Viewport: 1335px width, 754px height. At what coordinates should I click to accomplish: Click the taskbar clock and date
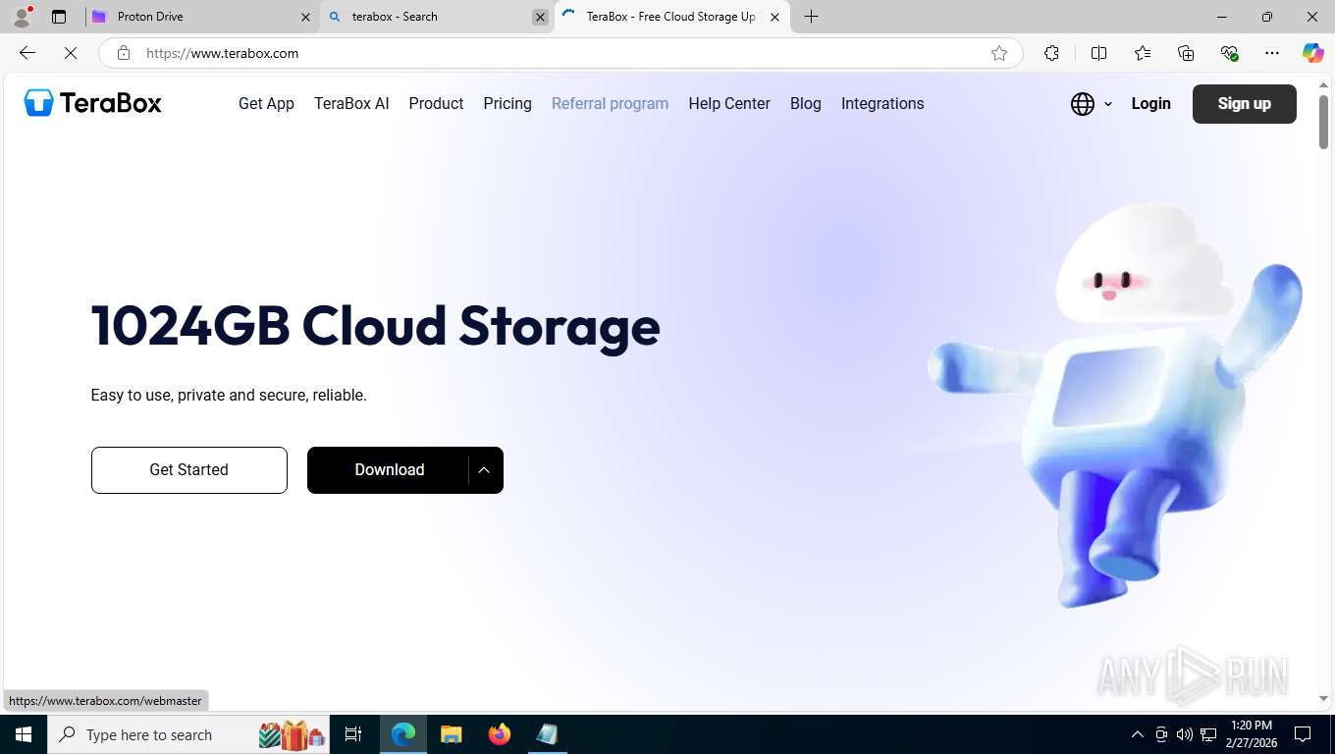tap(1252, 734)
